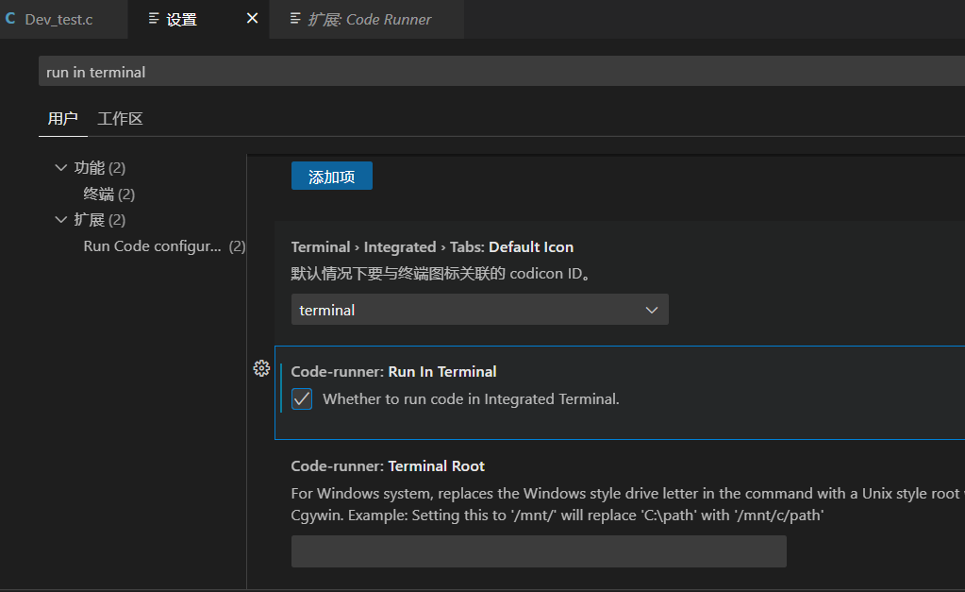Collapse the 功能 tree section chevron
This screenshot has width=965, height=592.
tap(62, 168)
